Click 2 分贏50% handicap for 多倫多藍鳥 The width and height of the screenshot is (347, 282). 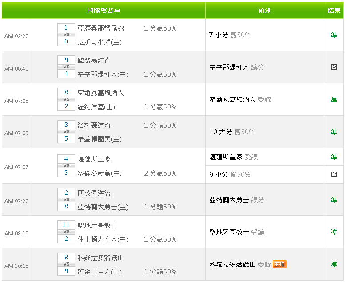[x=160, y=173]
